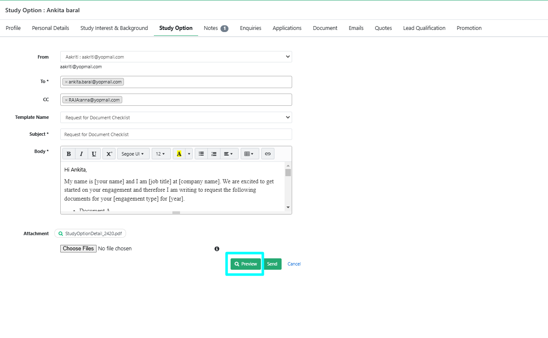This screenshot has height=338, width=548.
Task: Apply yellow highlight text color
Action: pos(179,154)
